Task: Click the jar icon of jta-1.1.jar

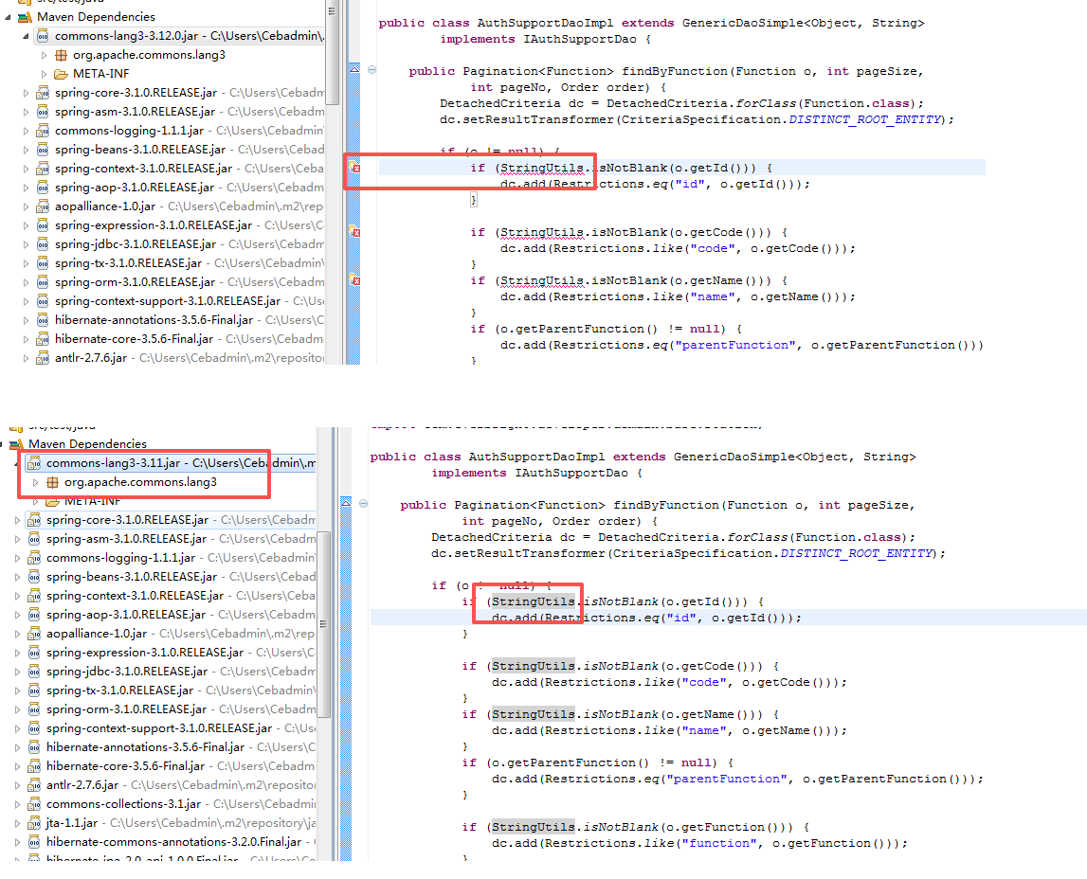Action: point(34,823)
